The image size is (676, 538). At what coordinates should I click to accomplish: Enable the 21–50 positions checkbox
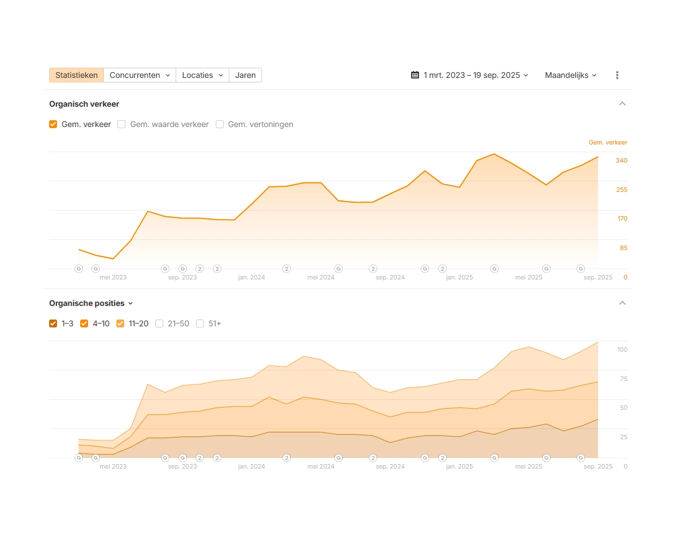[159, 323]
